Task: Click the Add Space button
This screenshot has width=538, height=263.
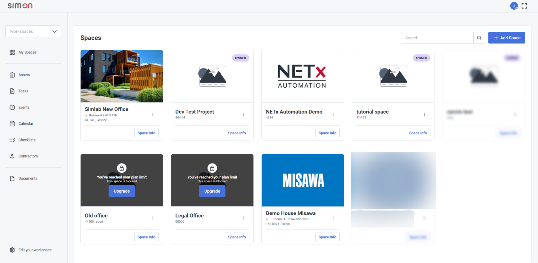Action: coord(507,38)
